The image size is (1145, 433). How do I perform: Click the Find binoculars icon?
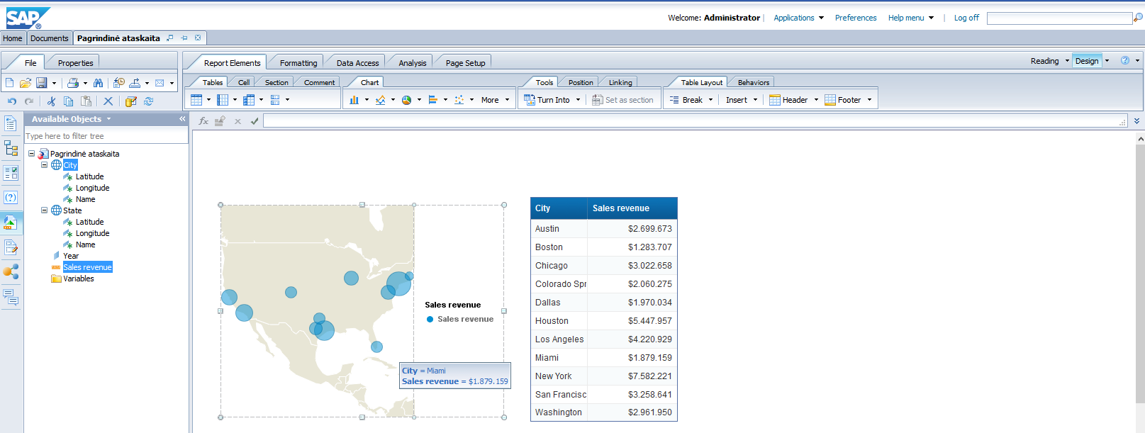click(98, 83)
